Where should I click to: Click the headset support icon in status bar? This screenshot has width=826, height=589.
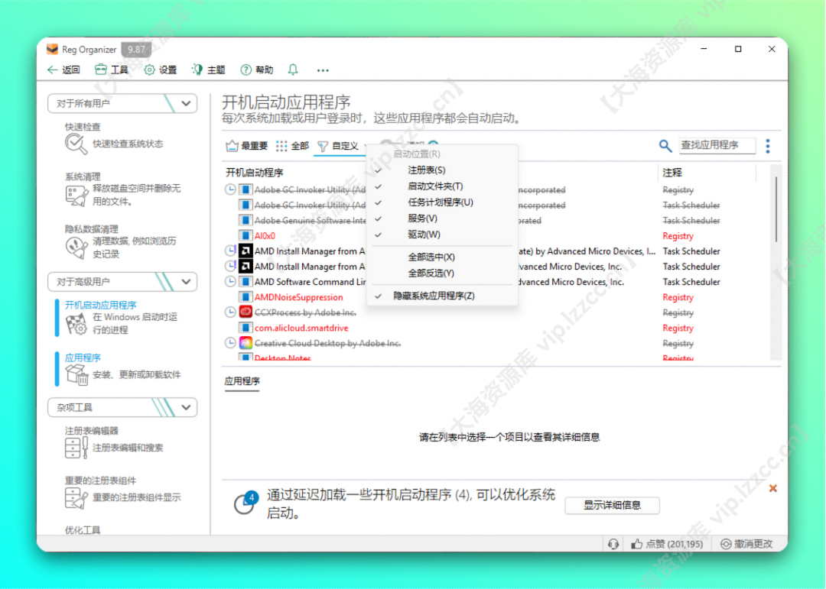[x=613, y=544]
